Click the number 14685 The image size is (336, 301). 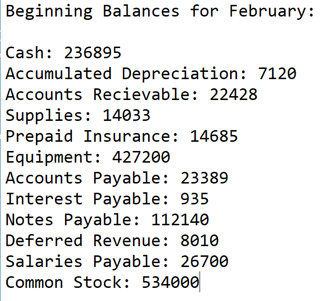tap(214, 136)
